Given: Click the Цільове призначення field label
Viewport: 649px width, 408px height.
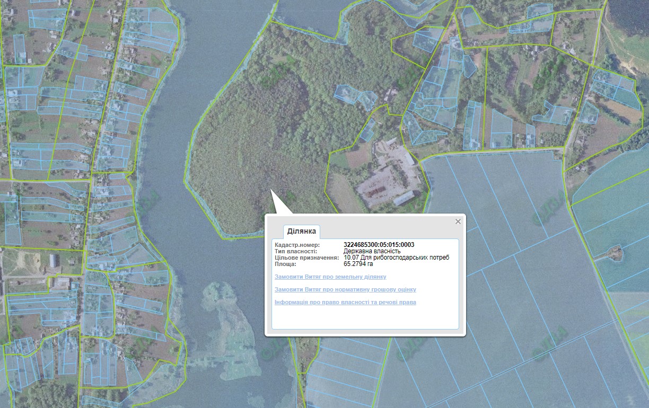Looking at the screenshot, I should [306, 258].
